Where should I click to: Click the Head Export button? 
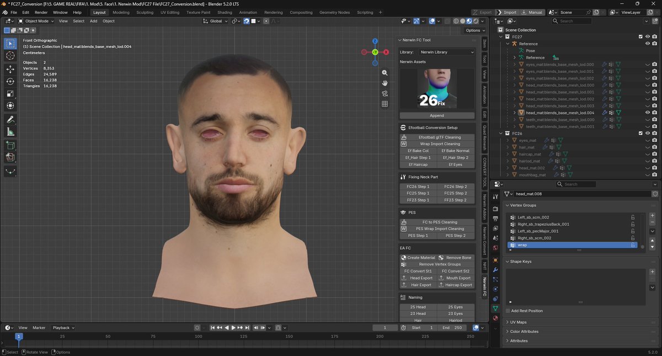click(x=419, y=278)
